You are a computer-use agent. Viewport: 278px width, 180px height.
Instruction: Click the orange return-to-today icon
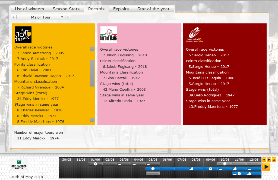pyautogui.click(x=274, y=160)
